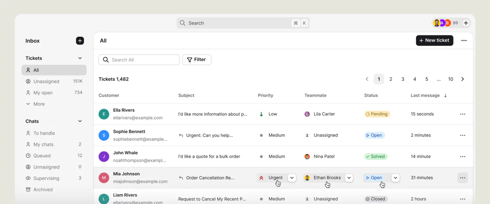Select Unassigned tickets in sidebar
The width and height of the screenshot is (490, 204).
[54, 81]
